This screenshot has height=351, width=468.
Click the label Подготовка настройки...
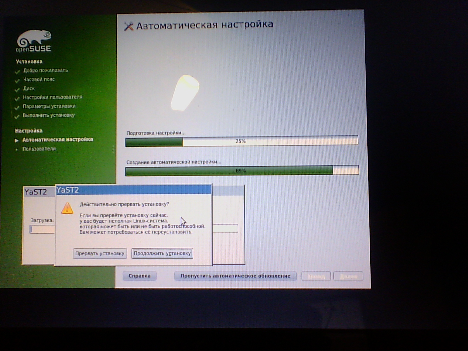point(156,133)
